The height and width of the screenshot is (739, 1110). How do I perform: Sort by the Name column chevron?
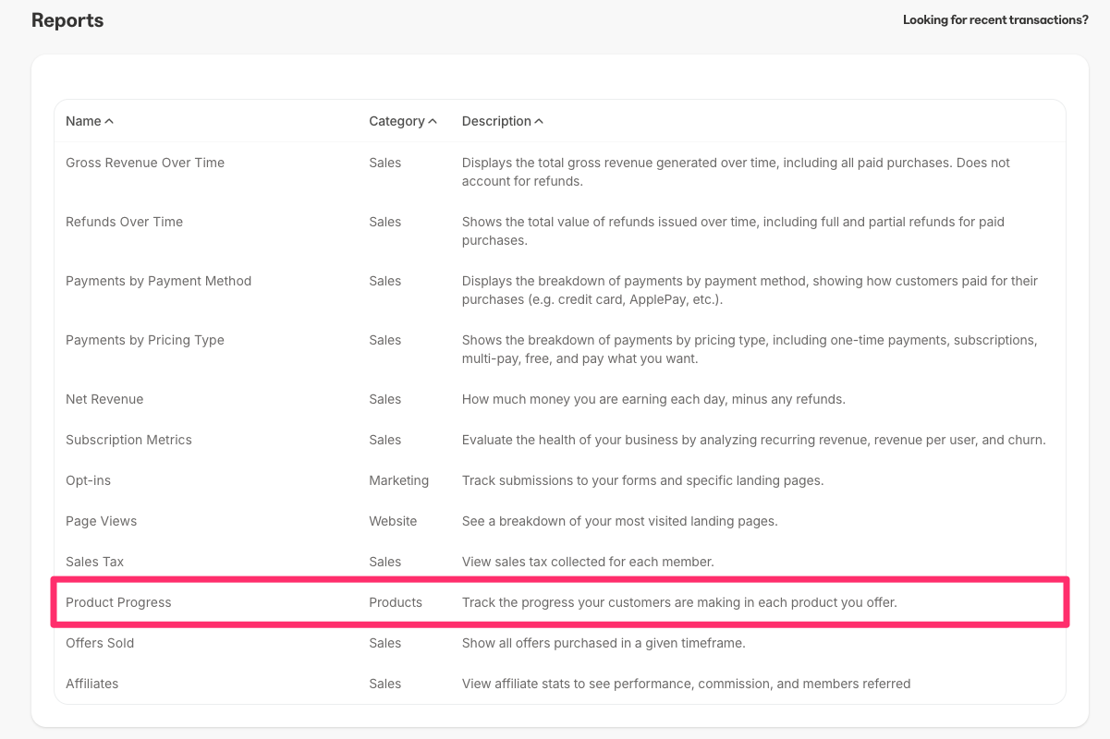click(x=109, y=121)
